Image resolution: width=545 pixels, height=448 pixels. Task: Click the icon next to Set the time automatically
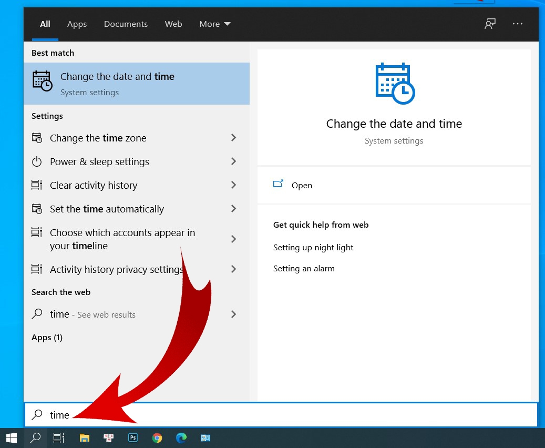(x=37, y=209)
